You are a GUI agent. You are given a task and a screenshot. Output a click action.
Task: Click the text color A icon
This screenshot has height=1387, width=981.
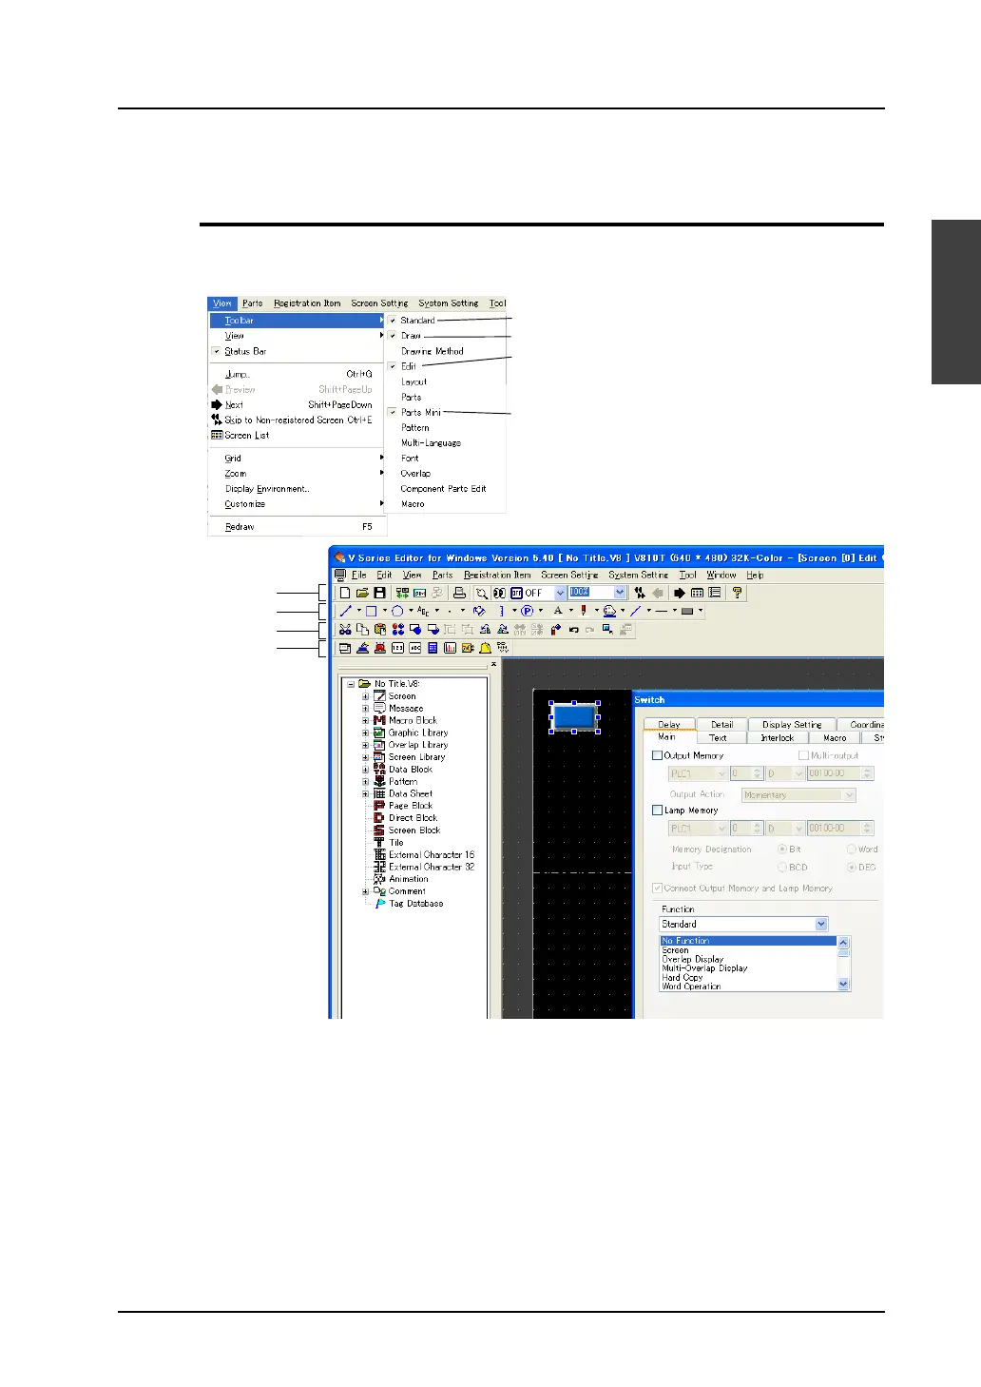click(558, 611)
